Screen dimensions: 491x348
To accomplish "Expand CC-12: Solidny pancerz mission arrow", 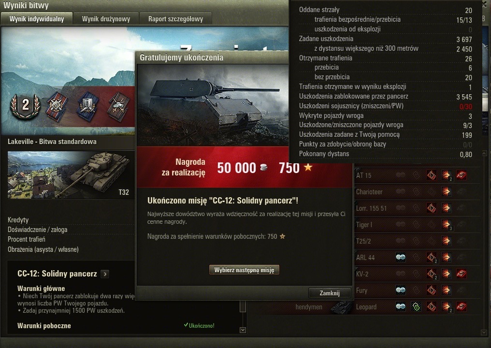I will pos(105,274).
